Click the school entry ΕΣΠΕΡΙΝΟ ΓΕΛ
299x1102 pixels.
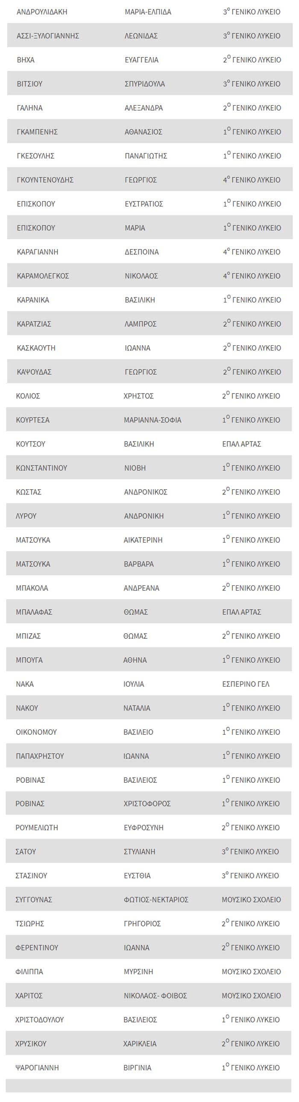click(246, 684)
